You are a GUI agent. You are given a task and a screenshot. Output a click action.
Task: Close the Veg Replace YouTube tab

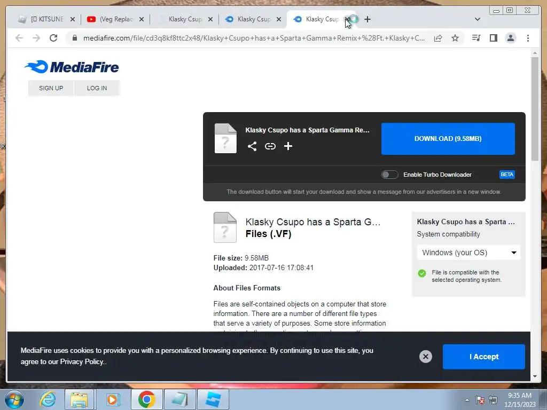[x=141, y=19]
